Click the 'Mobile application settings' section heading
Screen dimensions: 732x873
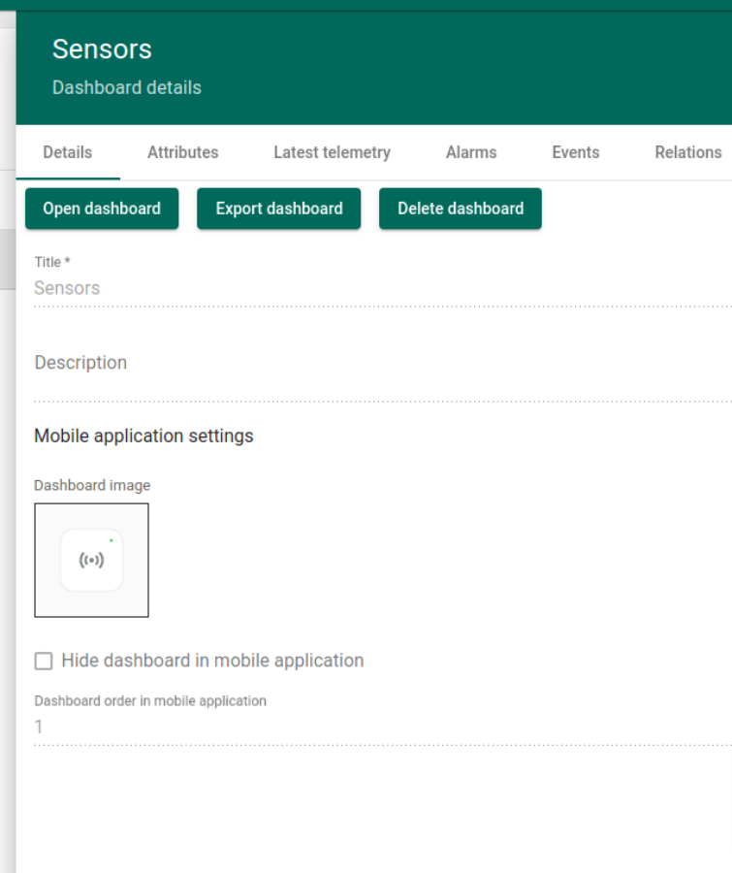click(x=143, y=436)
